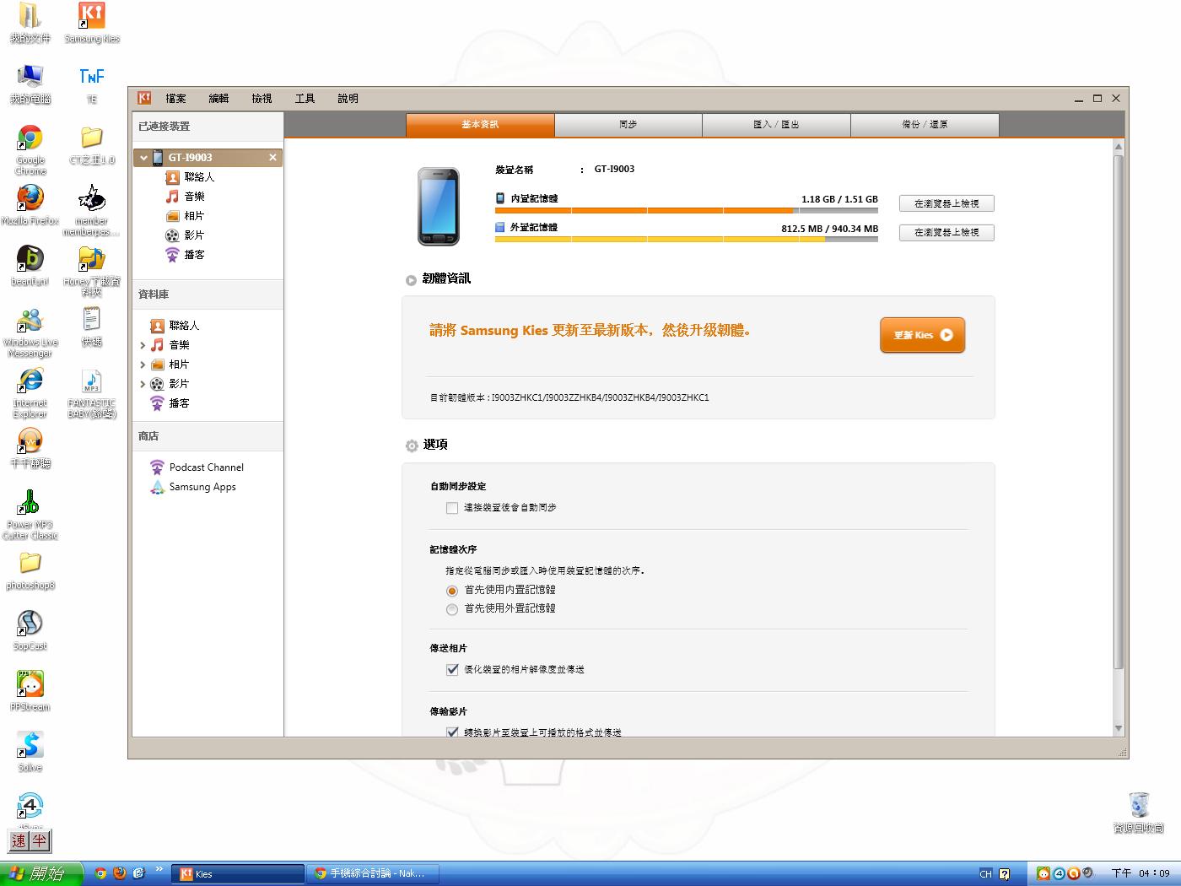Select the SopCast desktop icon
The width and height of the screenshot is (1181, 886).
[x=30, y=630]
